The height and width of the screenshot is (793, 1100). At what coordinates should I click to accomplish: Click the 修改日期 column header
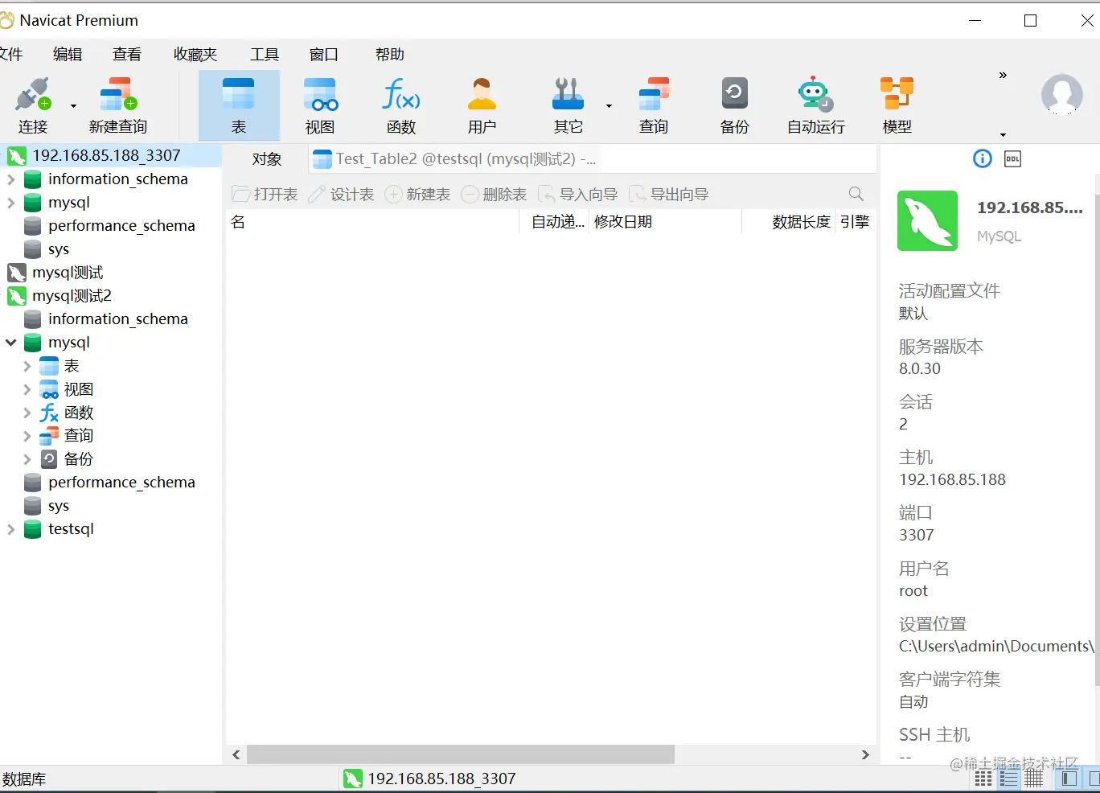[664, 222]
